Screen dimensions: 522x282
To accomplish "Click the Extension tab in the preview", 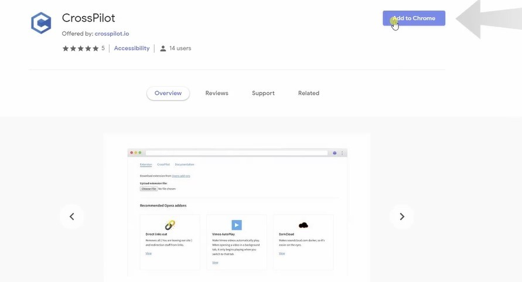I will click(146, 164).
